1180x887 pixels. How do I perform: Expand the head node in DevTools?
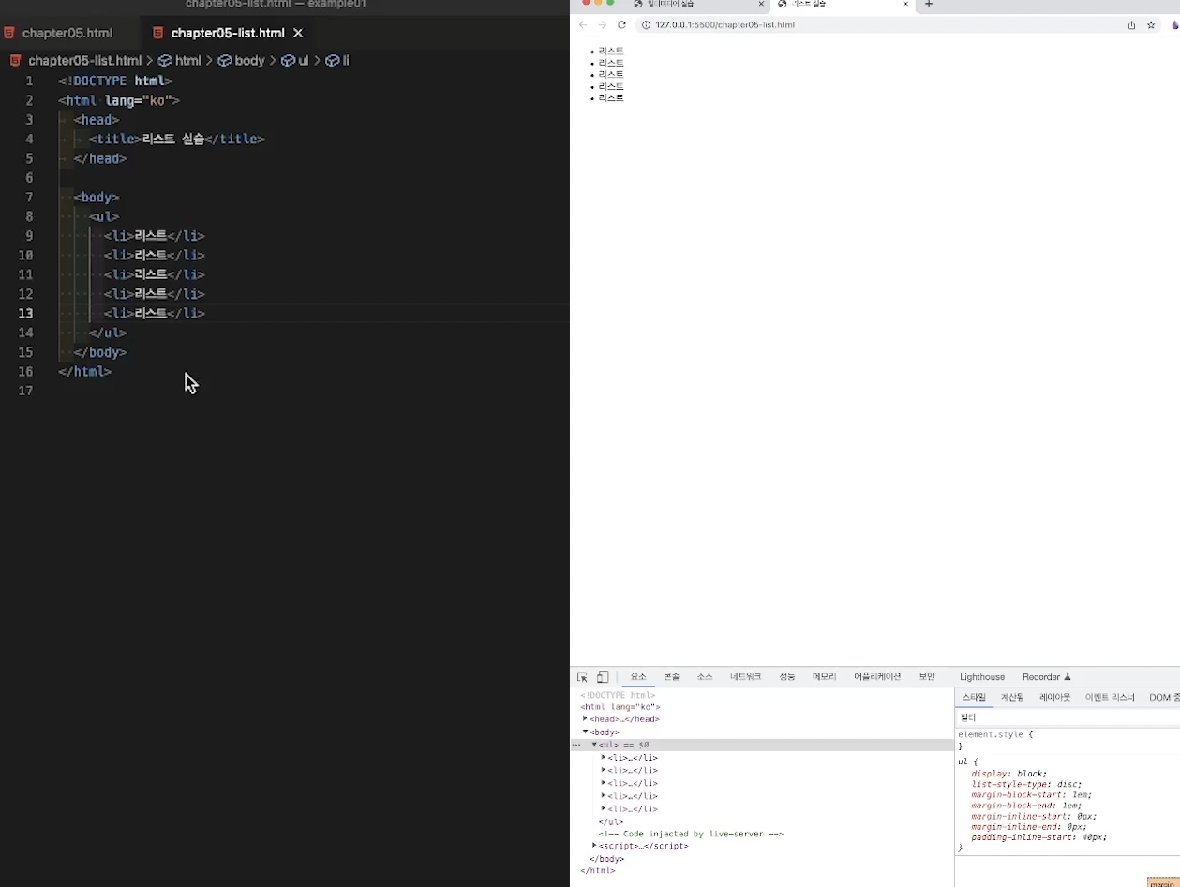tap(585, 718)
